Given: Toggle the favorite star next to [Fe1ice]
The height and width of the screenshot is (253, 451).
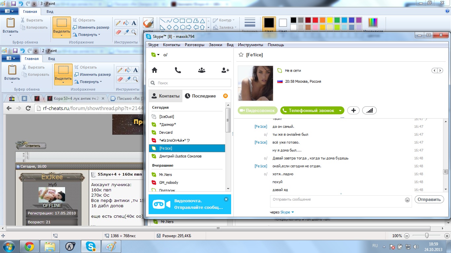Looking at the screenshot, I should (241, 55).
